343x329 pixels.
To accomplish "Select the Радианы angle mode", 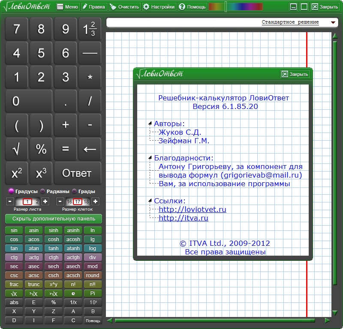I will tap(55, 191).
